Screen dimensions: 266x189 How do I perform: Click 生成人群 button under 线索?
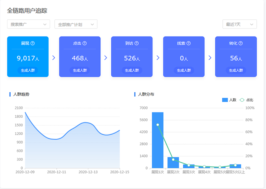tap(184, 70)
